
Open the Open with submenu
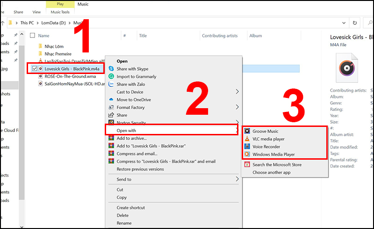coord(172,130)
